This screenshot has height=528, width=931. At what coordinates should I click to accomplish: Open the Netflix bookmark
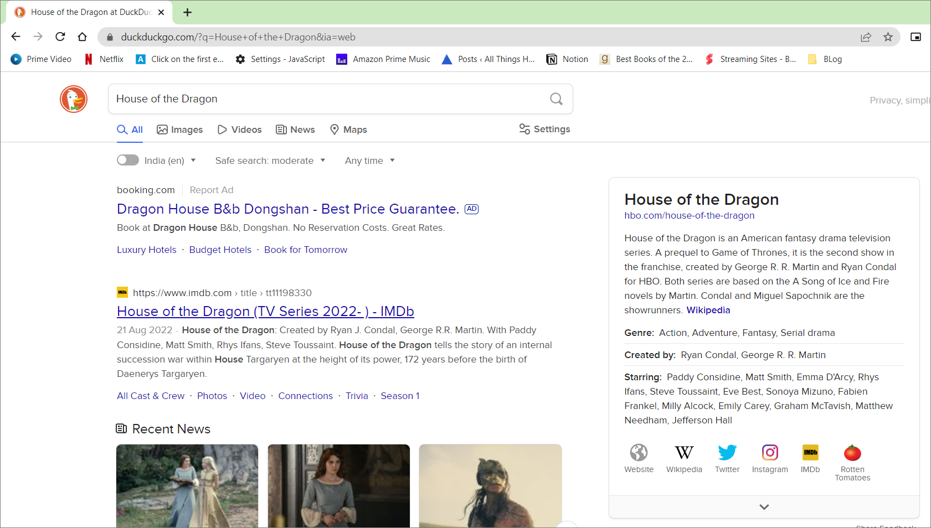tap(104, 59)
